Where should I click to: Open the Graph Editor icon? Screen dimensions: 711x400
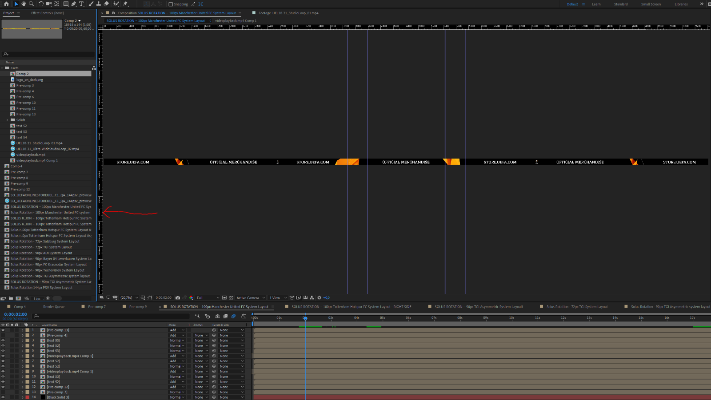244,316
